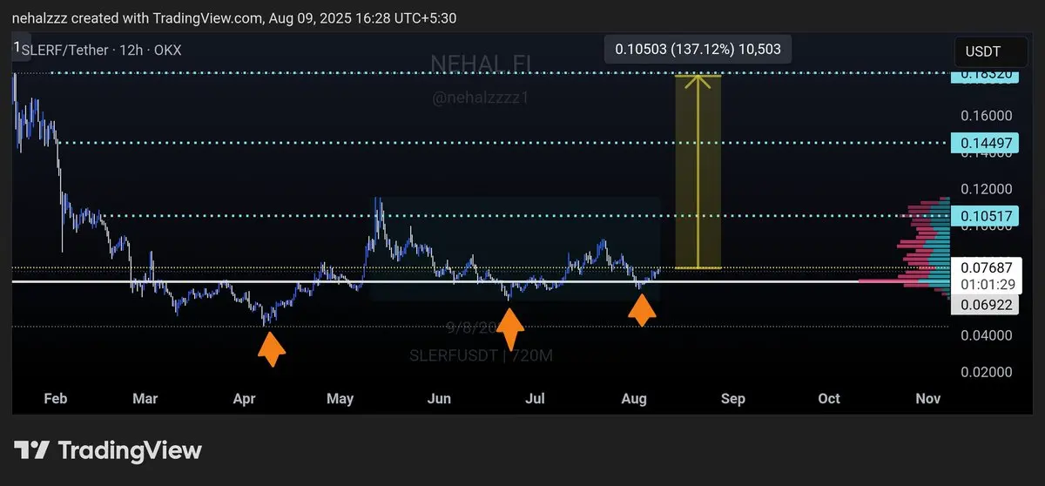Click the 0.14497 price level label
This screenshot has height=486, width=1045.
pyautogui.click(x=983, y=142)
